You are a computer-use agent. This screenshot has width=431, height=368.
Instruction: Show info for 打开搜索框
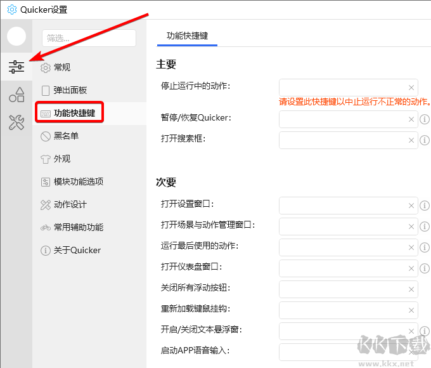tap(425, 140)
